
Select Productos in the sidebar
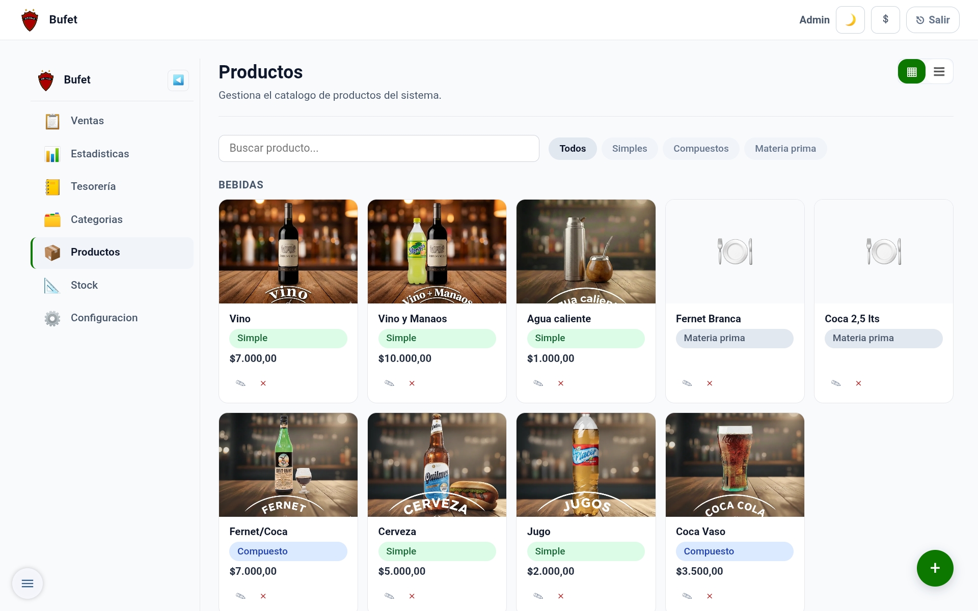[x=112, y=253]
